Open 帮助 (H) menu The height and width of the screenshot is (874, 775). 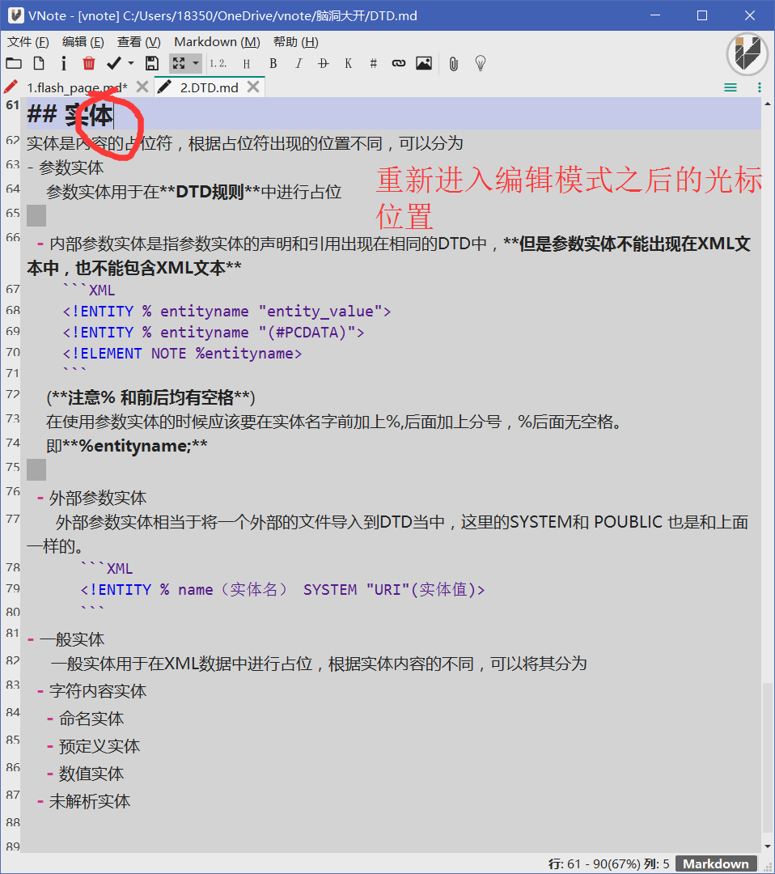click(x=296, y=42)
